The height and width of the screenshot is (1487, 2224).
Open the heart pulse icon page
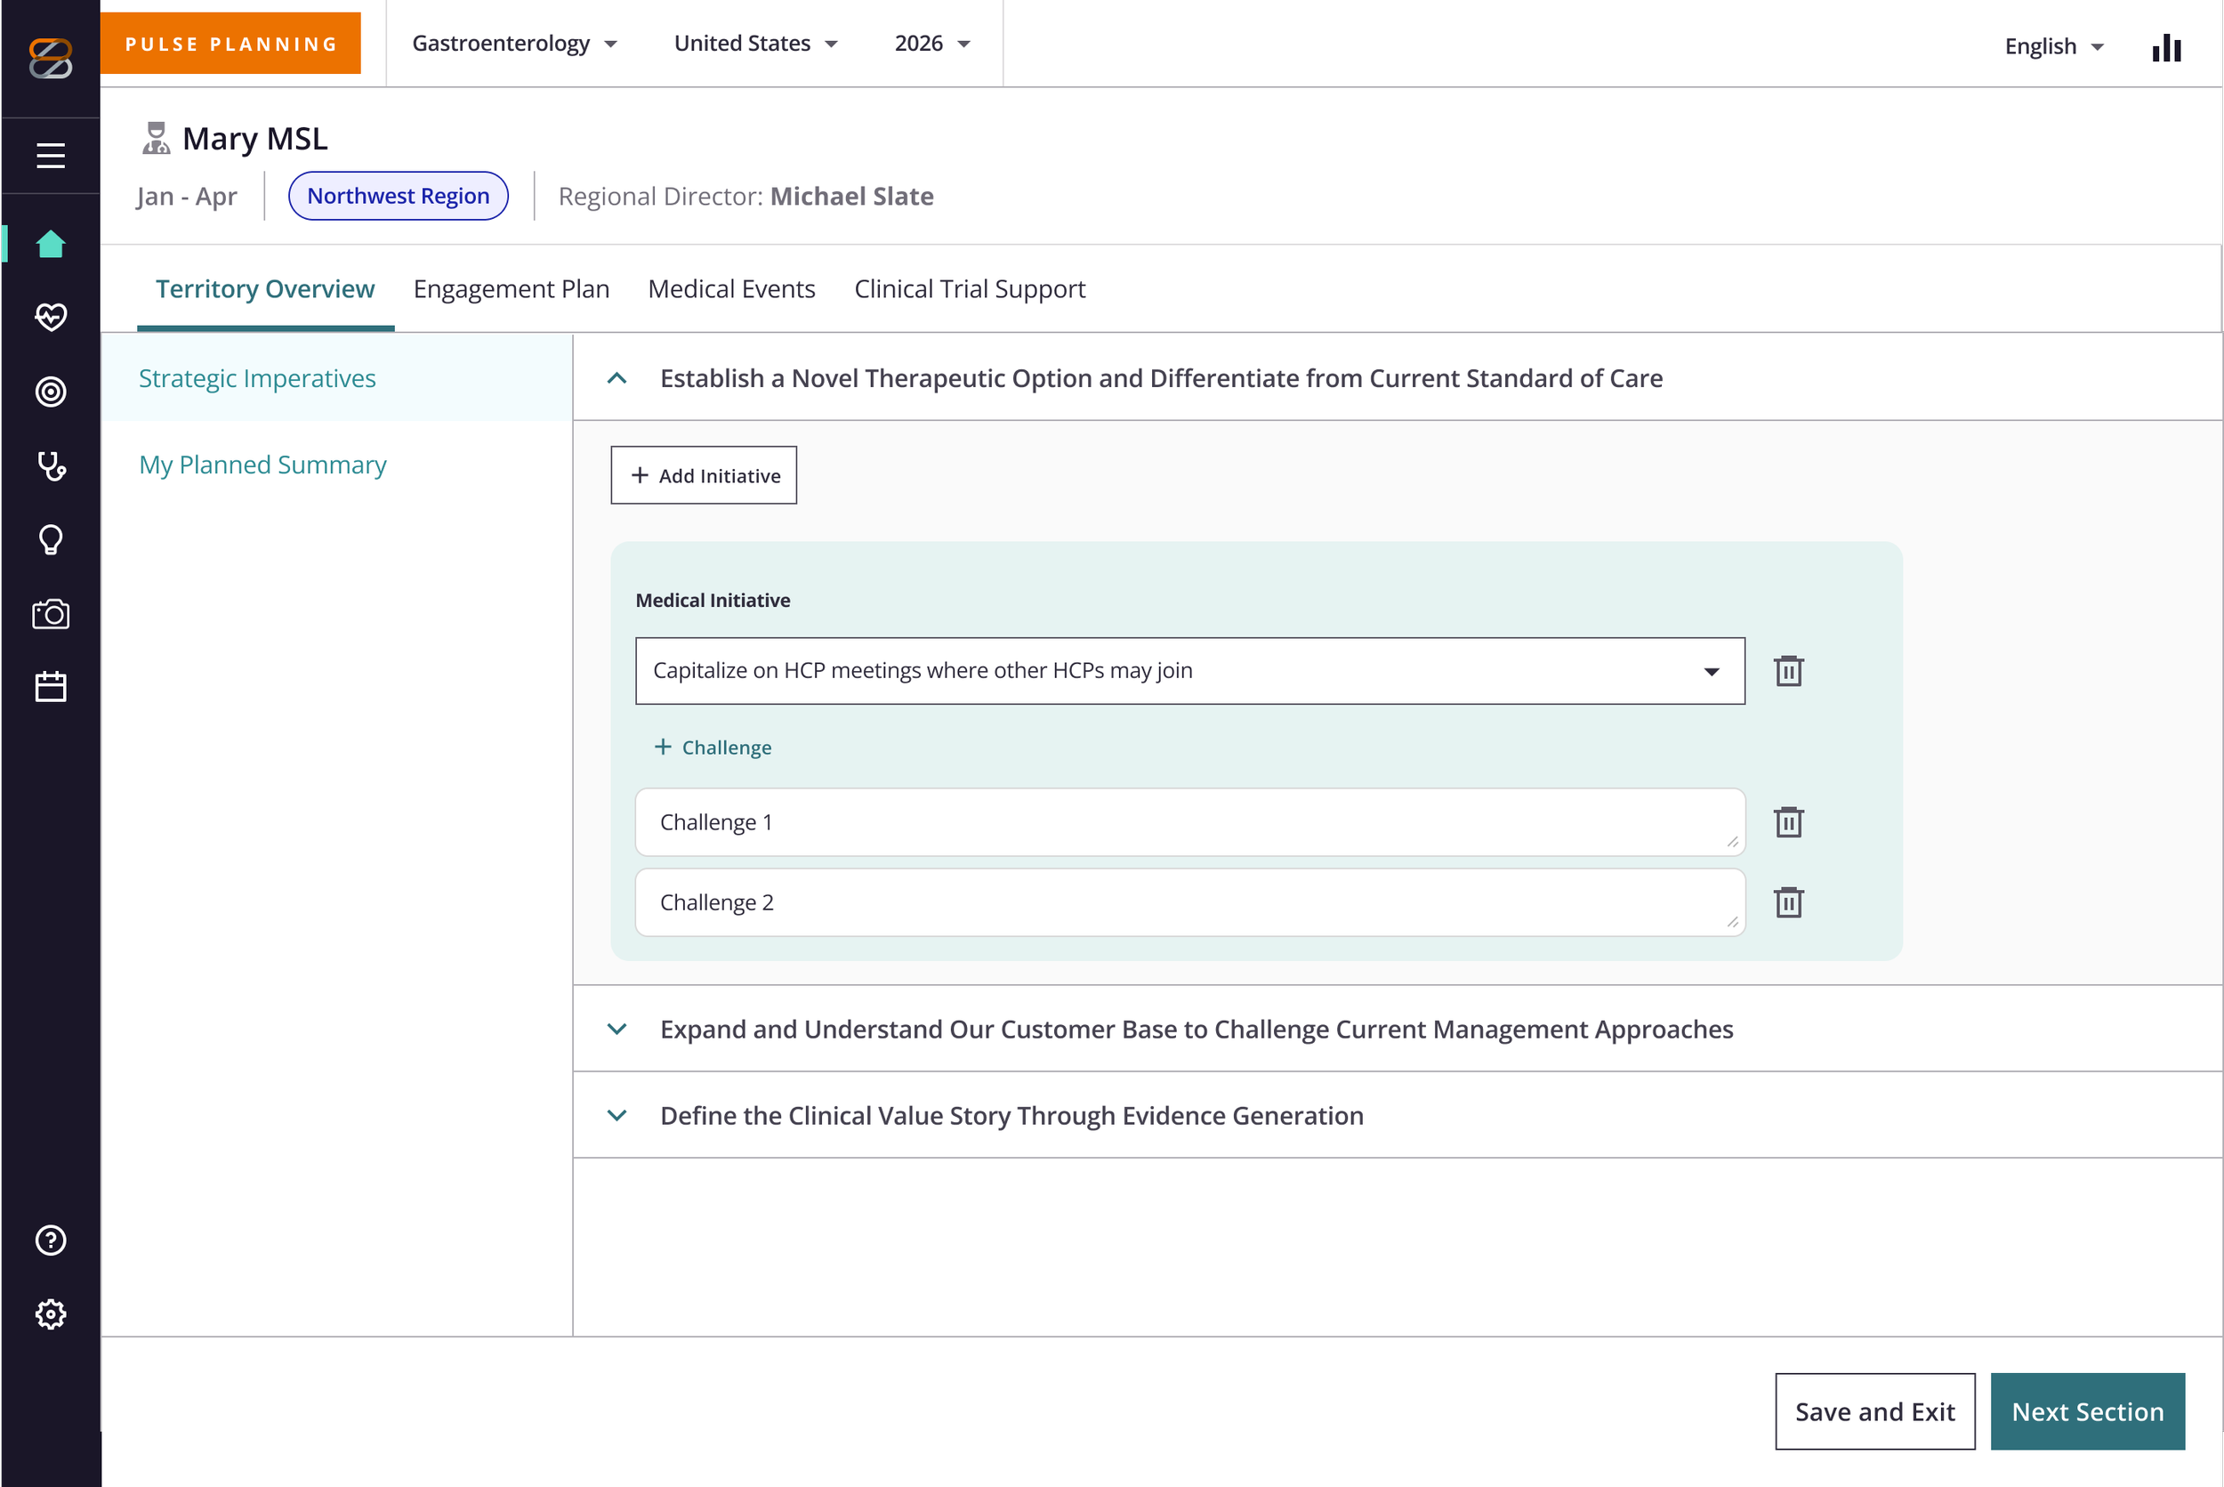[50, 317]
